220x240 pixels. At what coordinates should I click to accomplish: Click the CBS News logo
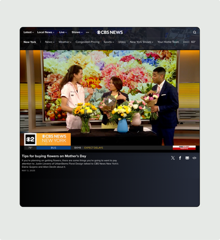110,32
